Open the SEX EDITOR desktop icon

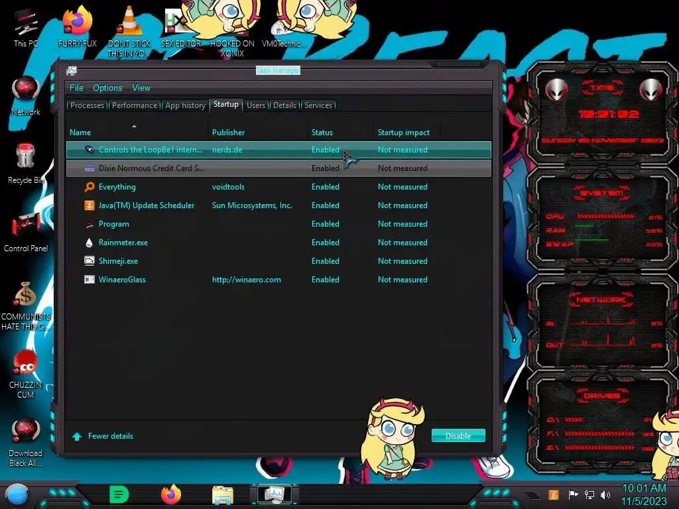click(181, 28)
